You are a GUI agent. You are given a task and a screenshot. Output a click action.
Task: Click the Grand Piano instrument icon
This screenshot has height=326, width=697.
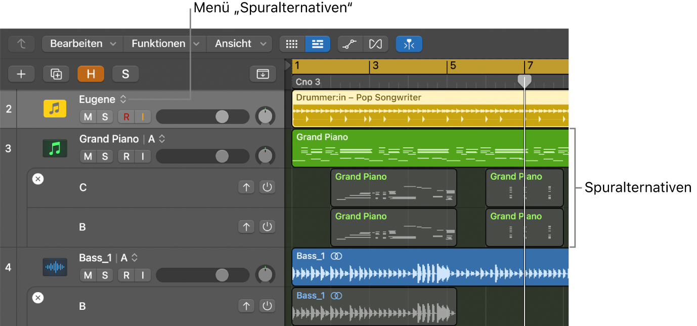[x=55, y=148]
